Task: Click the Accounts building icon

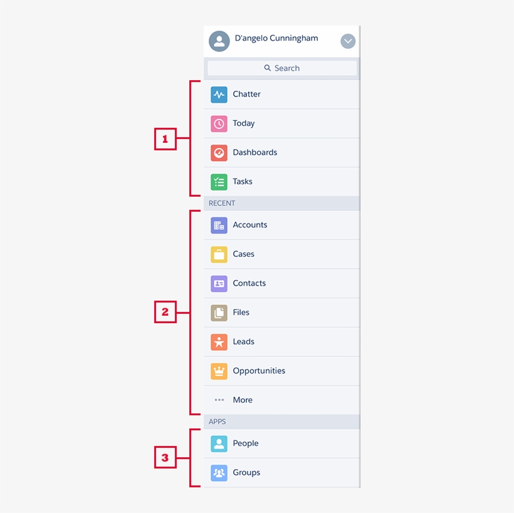Action: pos(219,225)
